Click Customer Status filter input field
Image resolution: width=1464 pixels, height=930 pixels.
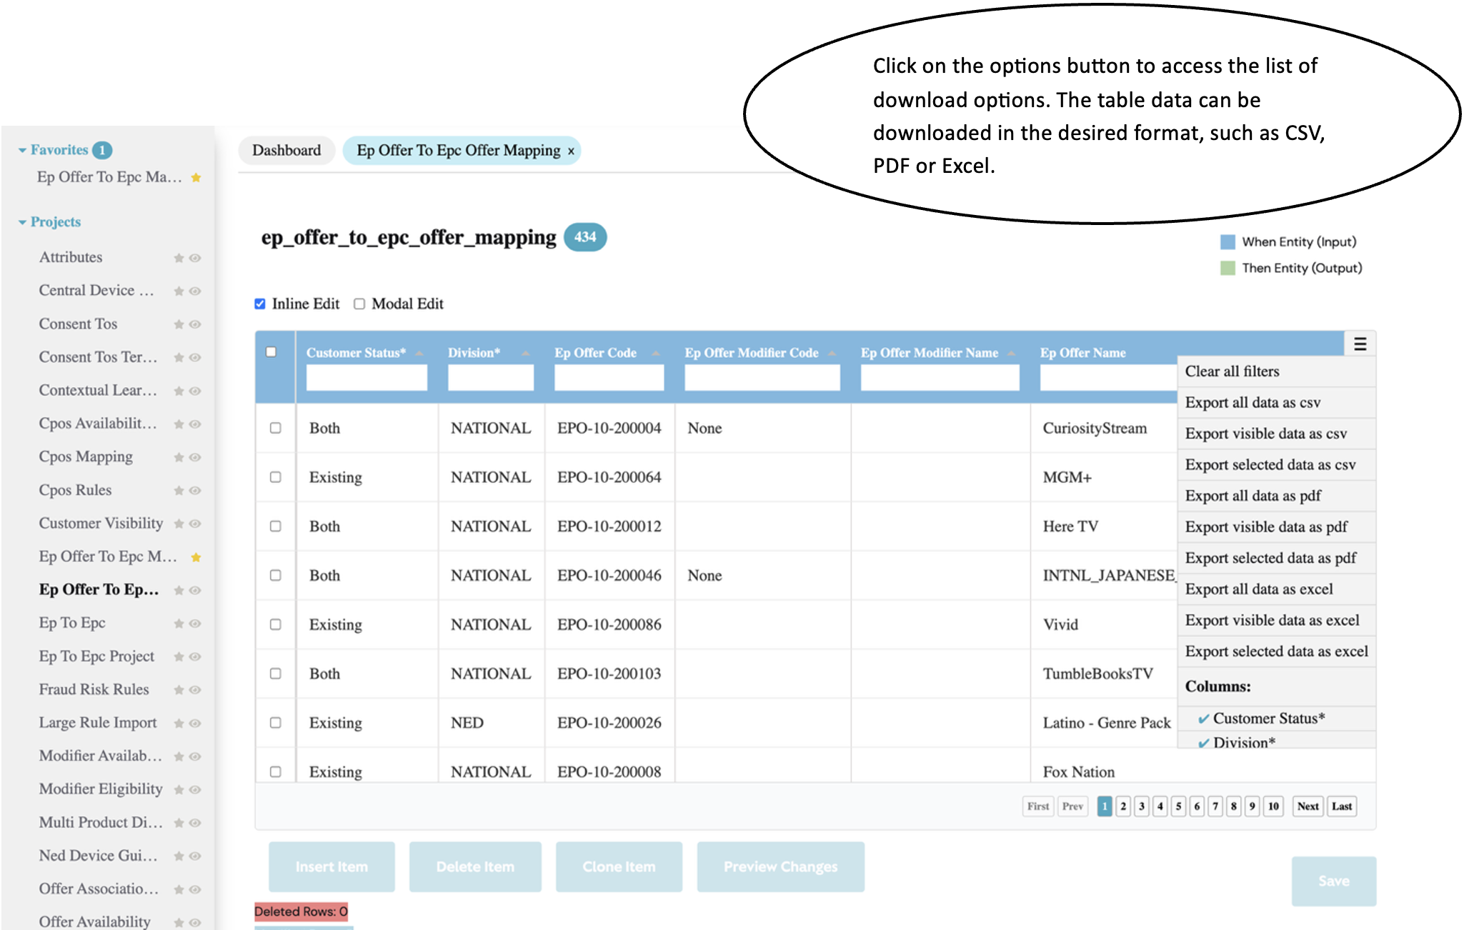pyautogui.click(x=367, y=377)
